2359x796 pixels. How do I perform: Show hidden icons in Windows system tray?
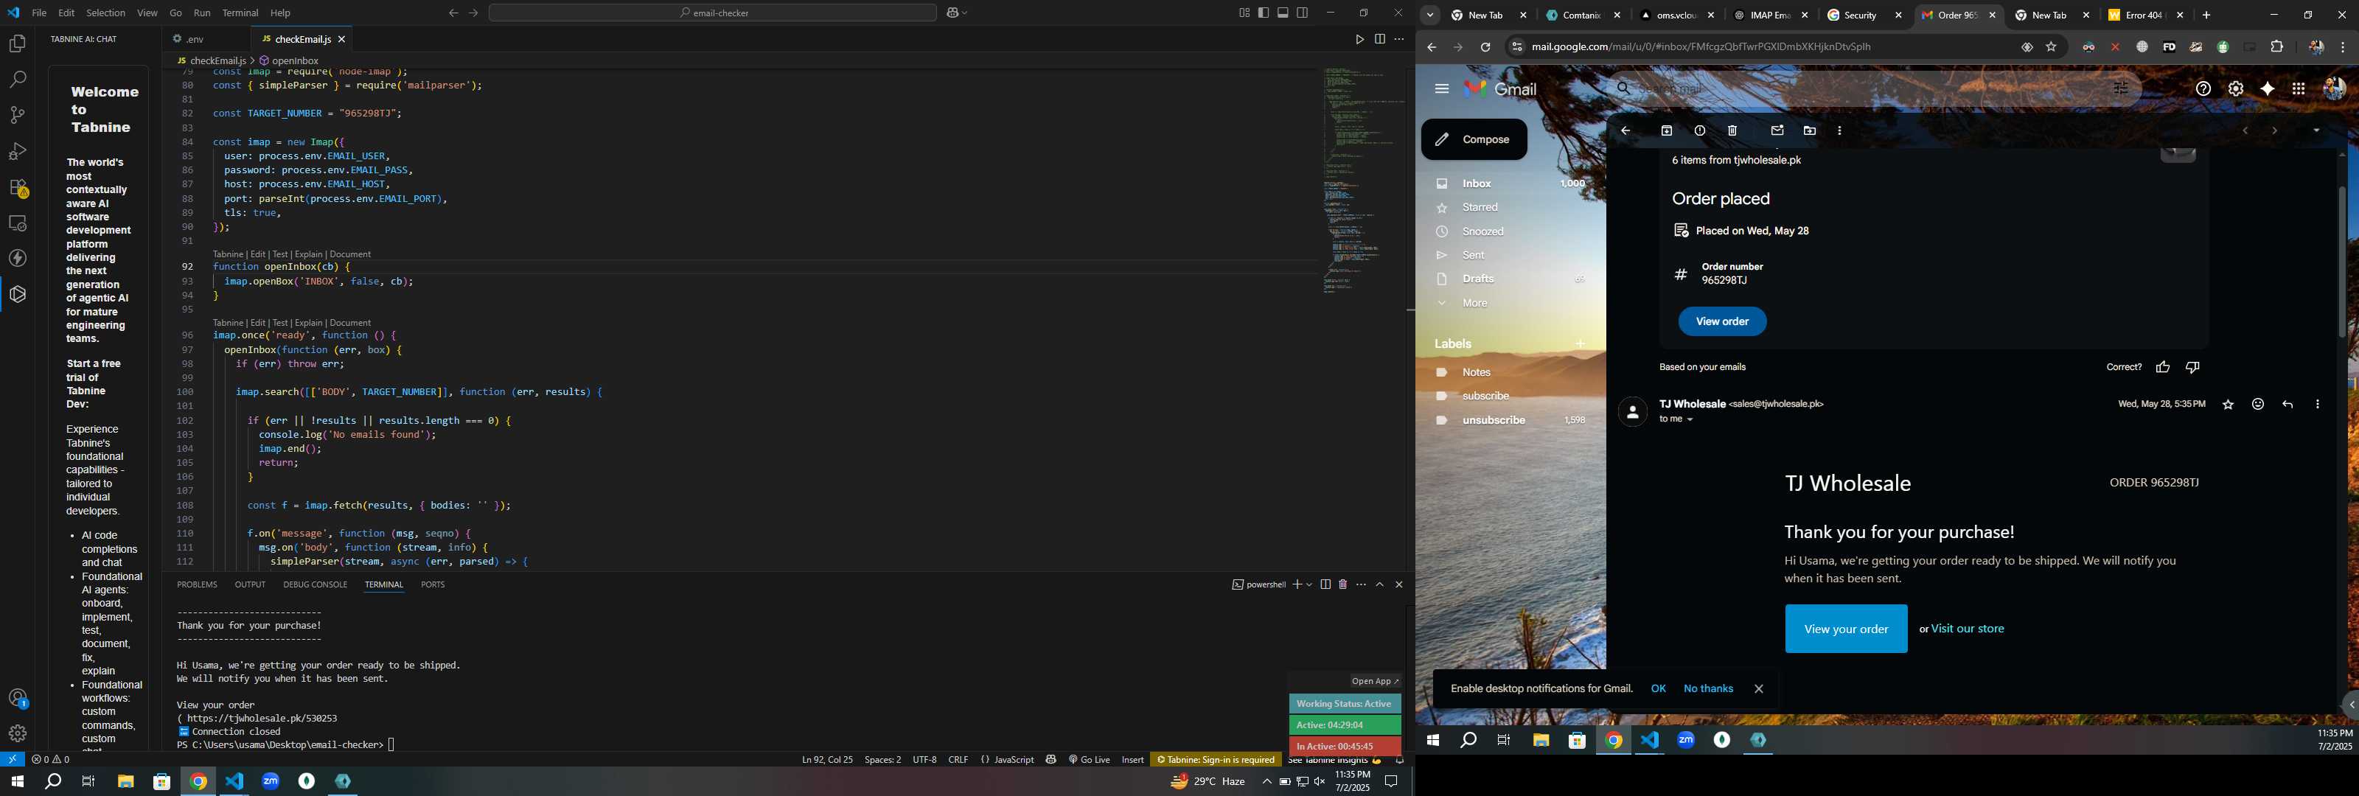coord(1266,781)
